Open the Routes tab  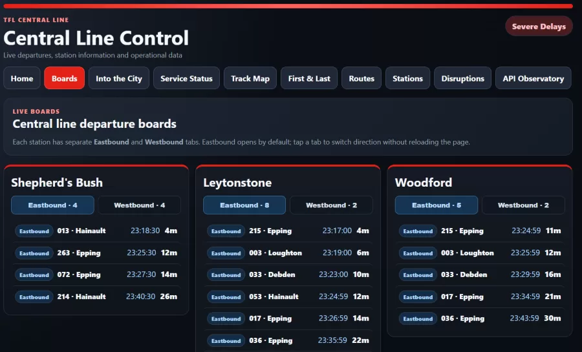coord(361,78)
